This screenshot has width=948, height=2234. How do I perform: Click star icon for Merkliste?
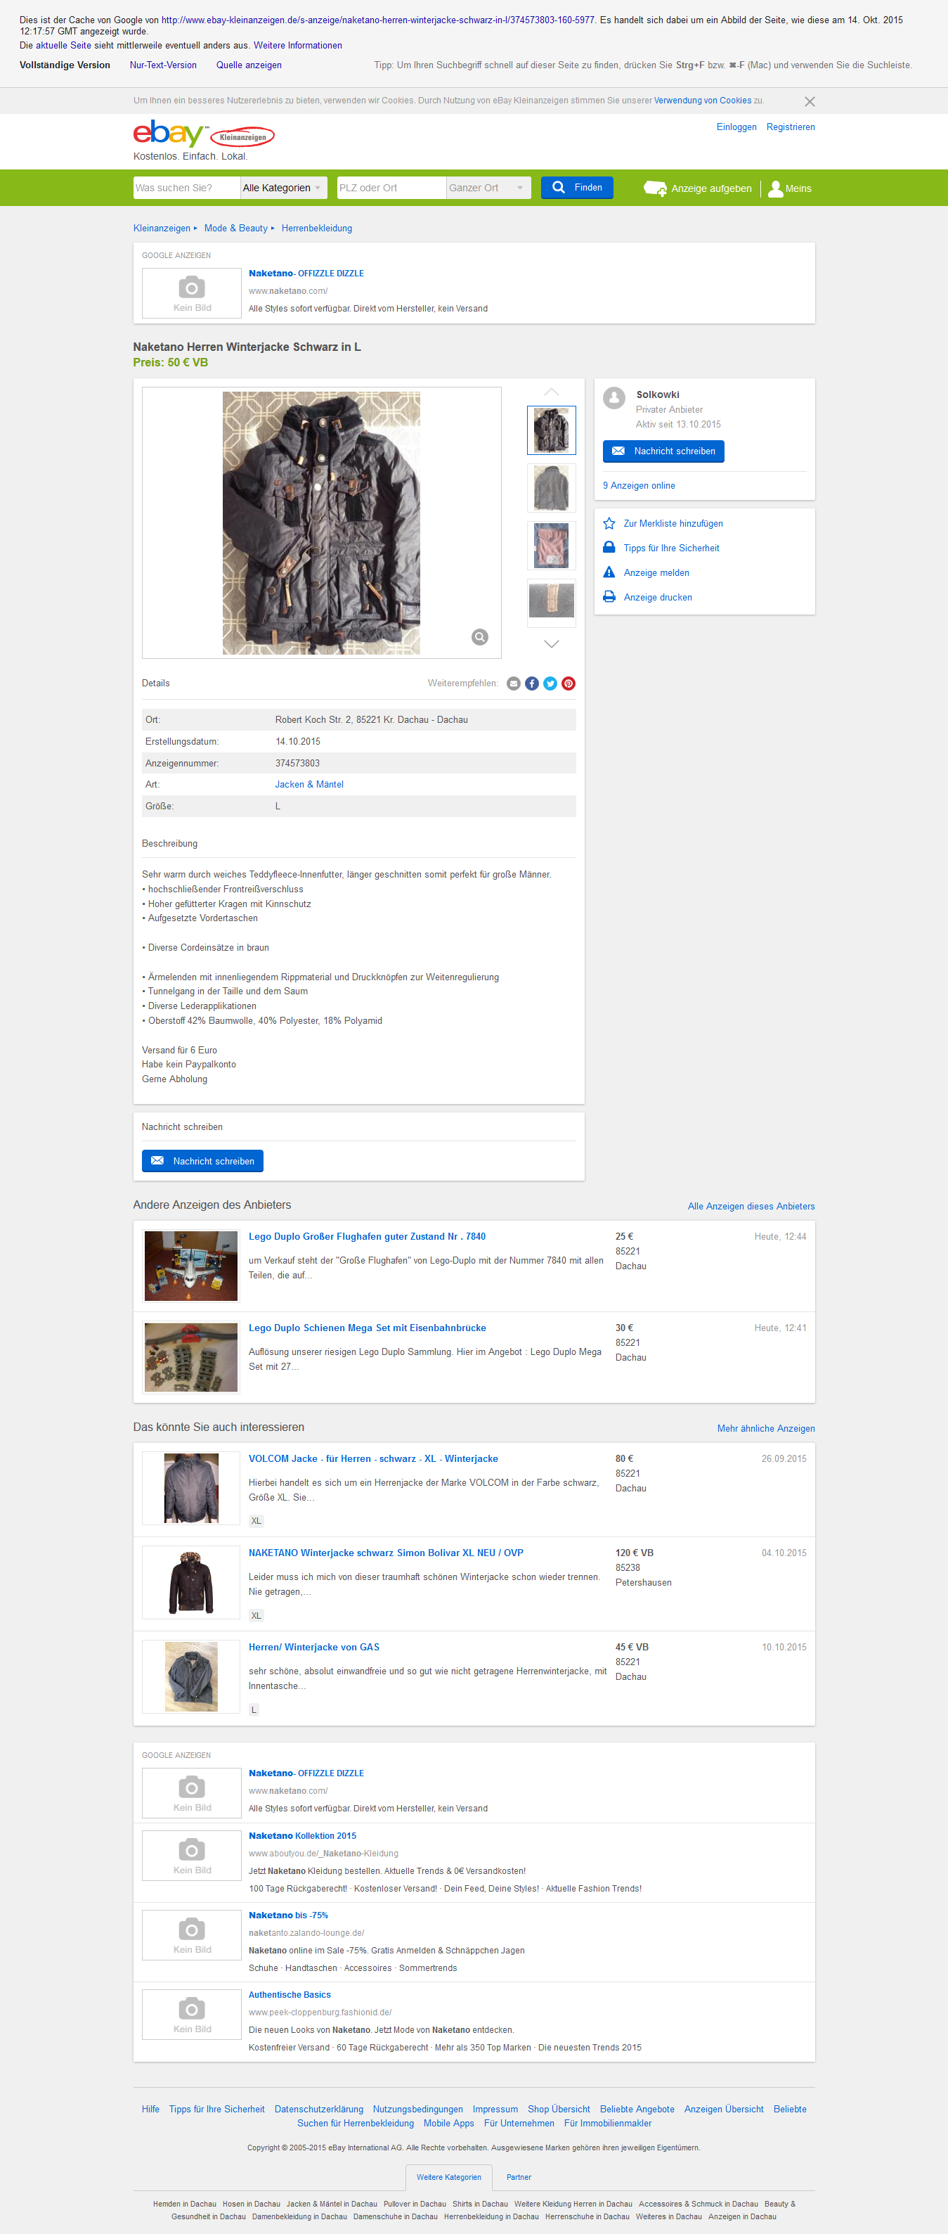pyautogui.click(x=609, y=523)
